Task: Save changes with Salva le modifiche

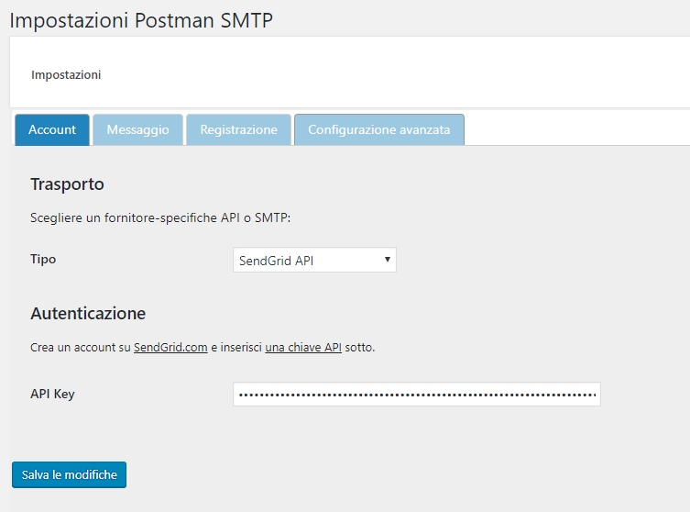Action: pos(69,474)
